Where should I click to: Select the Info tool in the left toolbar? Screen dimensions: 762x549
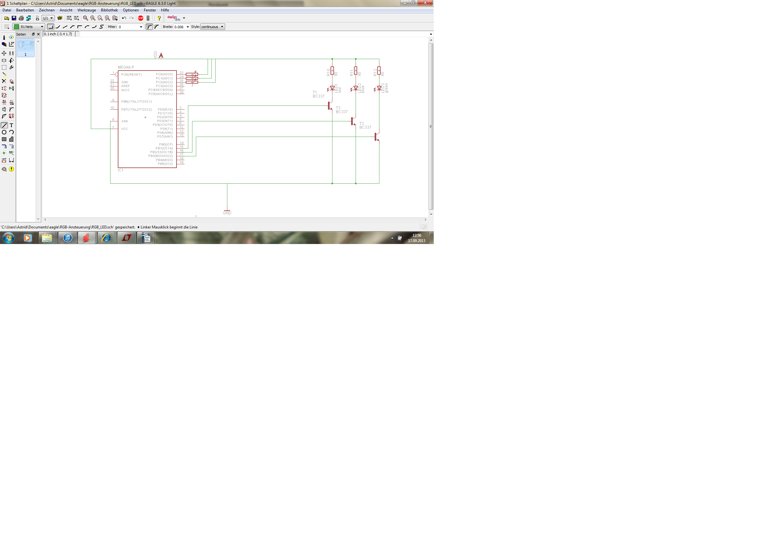coord(4,38)
